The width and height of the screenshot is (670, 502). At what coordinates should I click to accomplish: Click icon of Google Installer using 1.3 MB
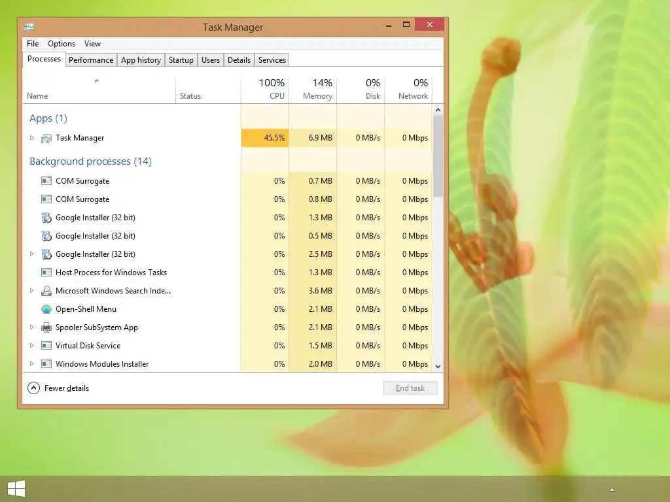tap(46, 218)
